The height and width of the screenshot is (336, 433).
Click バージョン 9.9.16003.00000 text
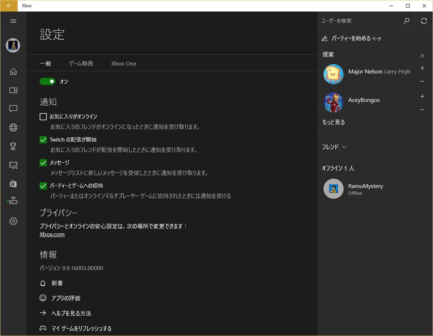[71, 268]
